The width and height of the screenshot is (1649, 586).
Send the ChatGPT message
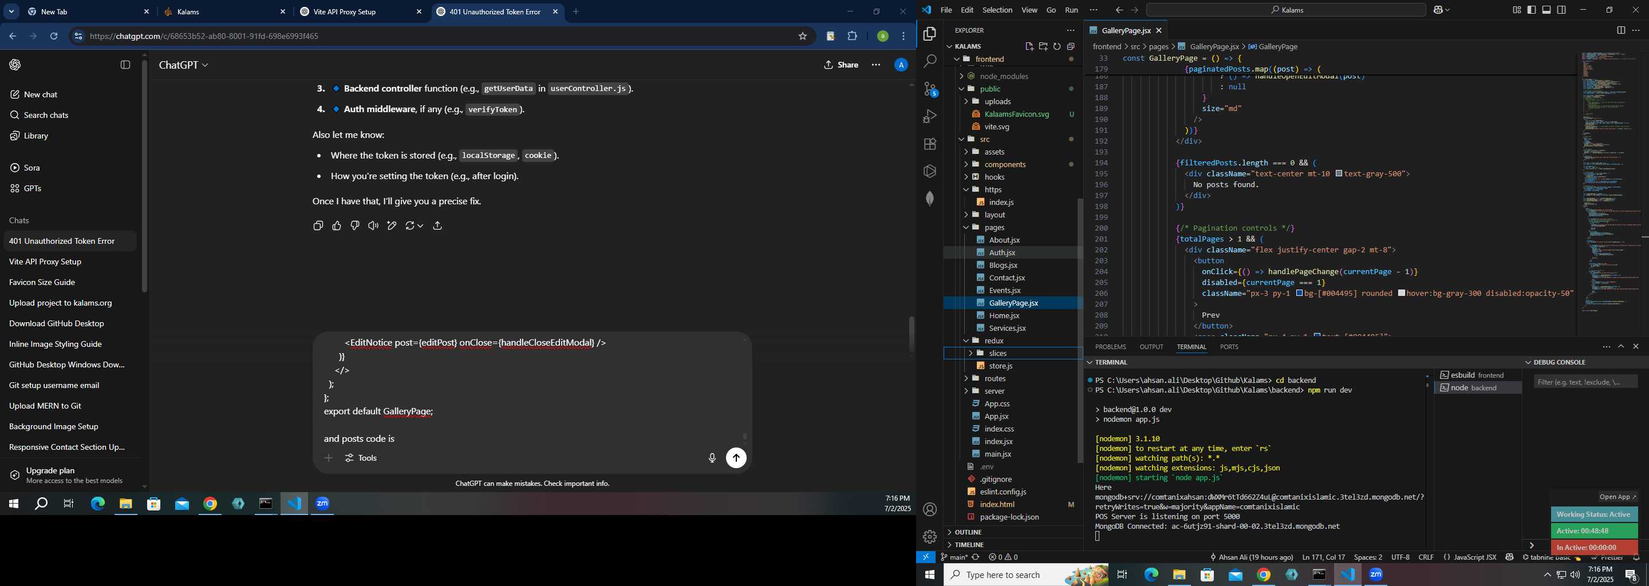[x=736, y=458]
